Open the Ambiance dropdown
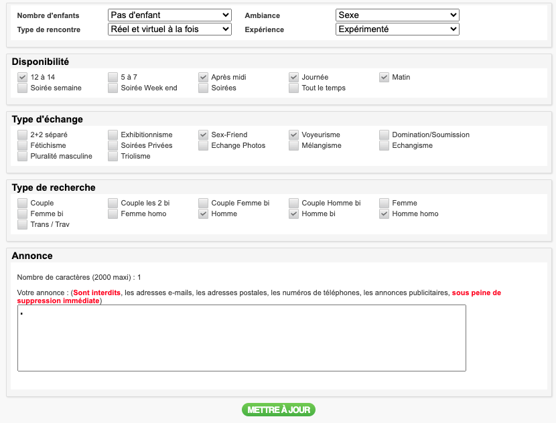Viewport: 556px width, 423px height. click(397, 15)
